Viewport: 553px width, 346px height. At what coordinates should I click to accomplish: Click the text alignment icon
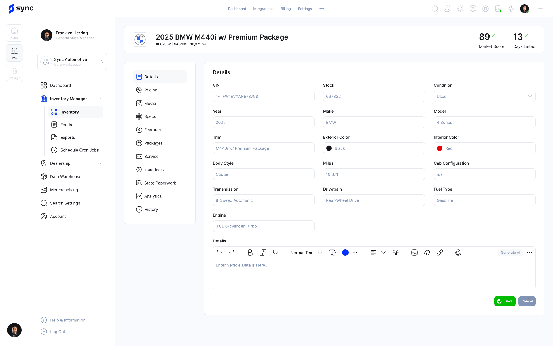pyautogui.click(x=374, y=253)
